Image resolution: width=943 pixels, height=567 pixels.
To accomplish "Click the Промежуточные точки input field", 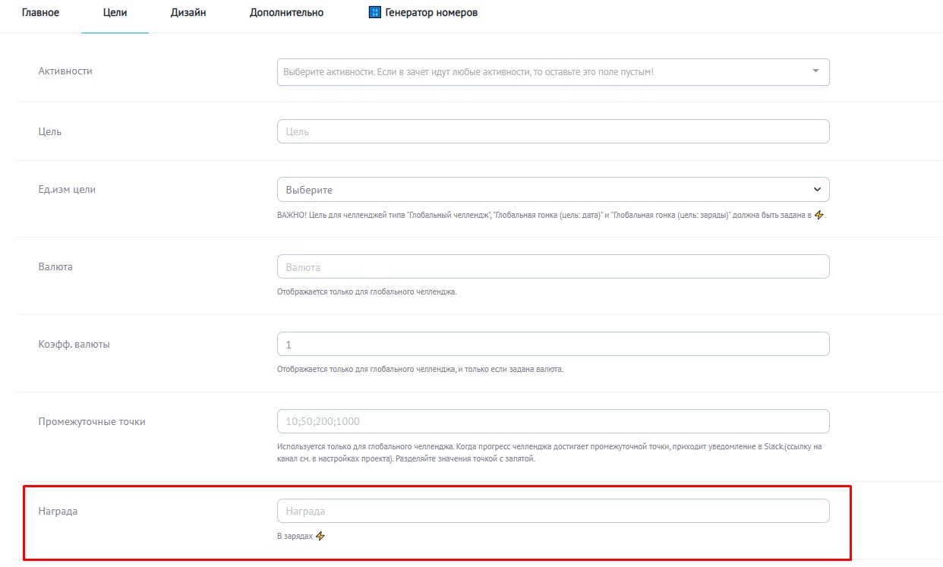I will (x=553, y=421).
